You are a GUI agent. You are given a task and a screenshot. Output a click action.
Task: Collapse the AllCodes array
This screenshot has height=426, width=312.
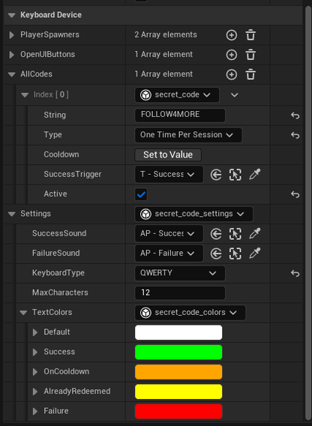tap(12, 74)
